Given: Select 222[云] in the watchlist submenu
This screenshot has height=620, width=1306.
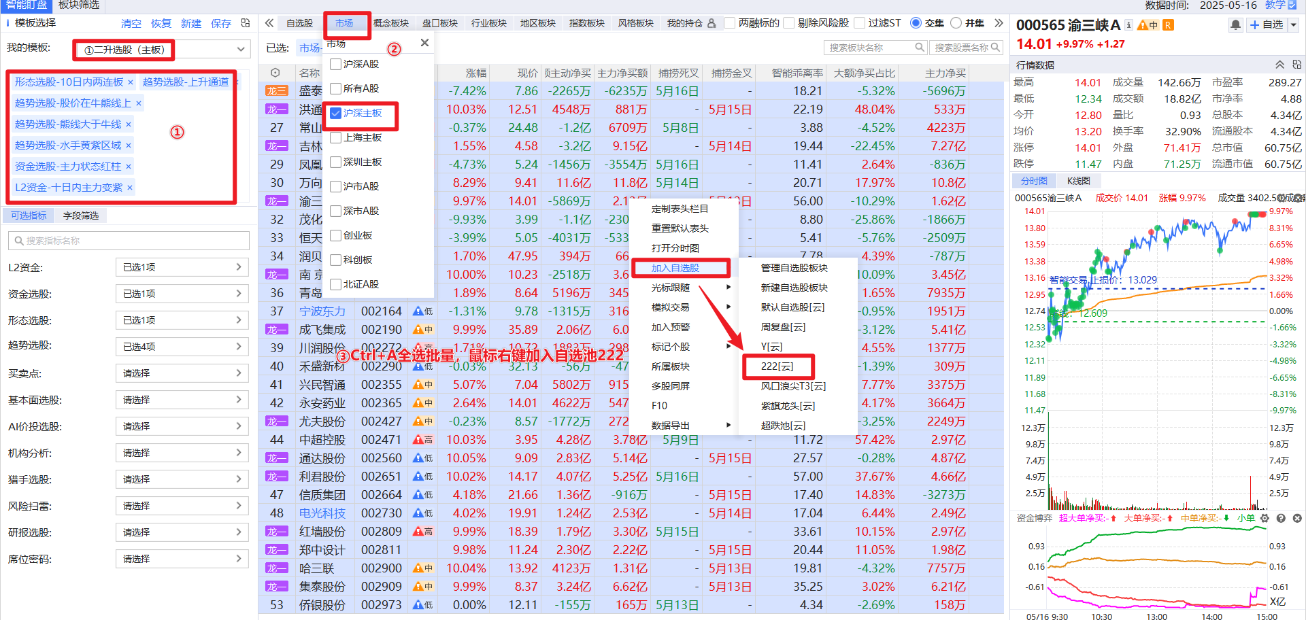Looking at the screenshot, I should (777, 366).
